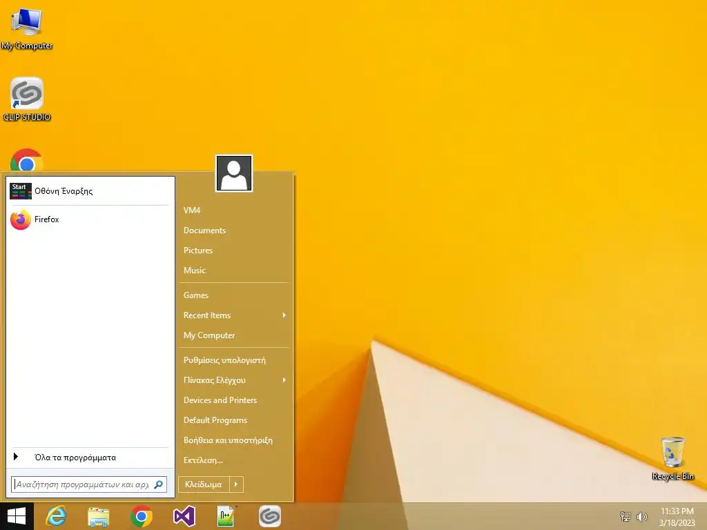
Task: Click the Firefox icon in start menu
Action: click(20, 220)
